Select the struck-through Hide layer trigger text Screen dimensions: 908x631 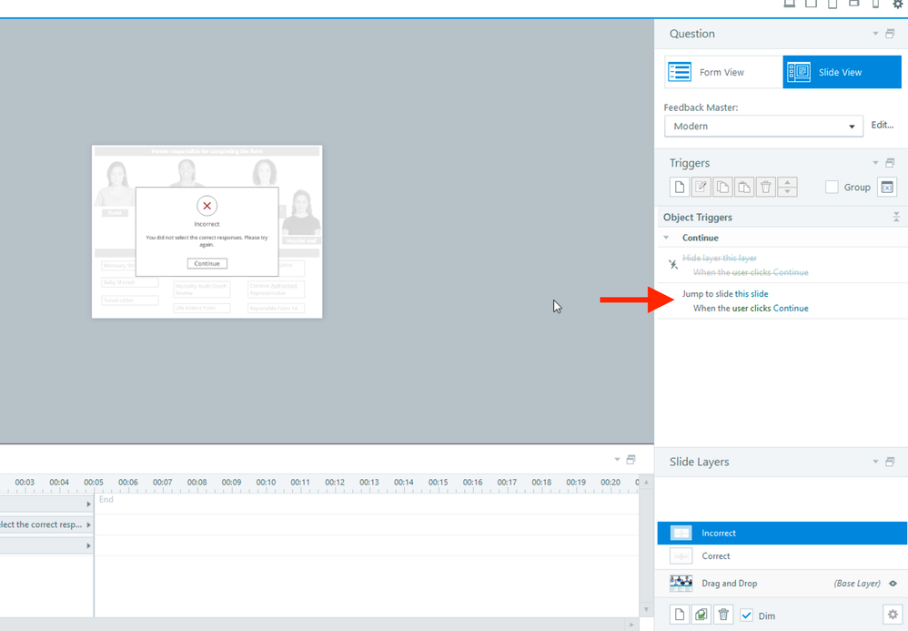(720, 258)
